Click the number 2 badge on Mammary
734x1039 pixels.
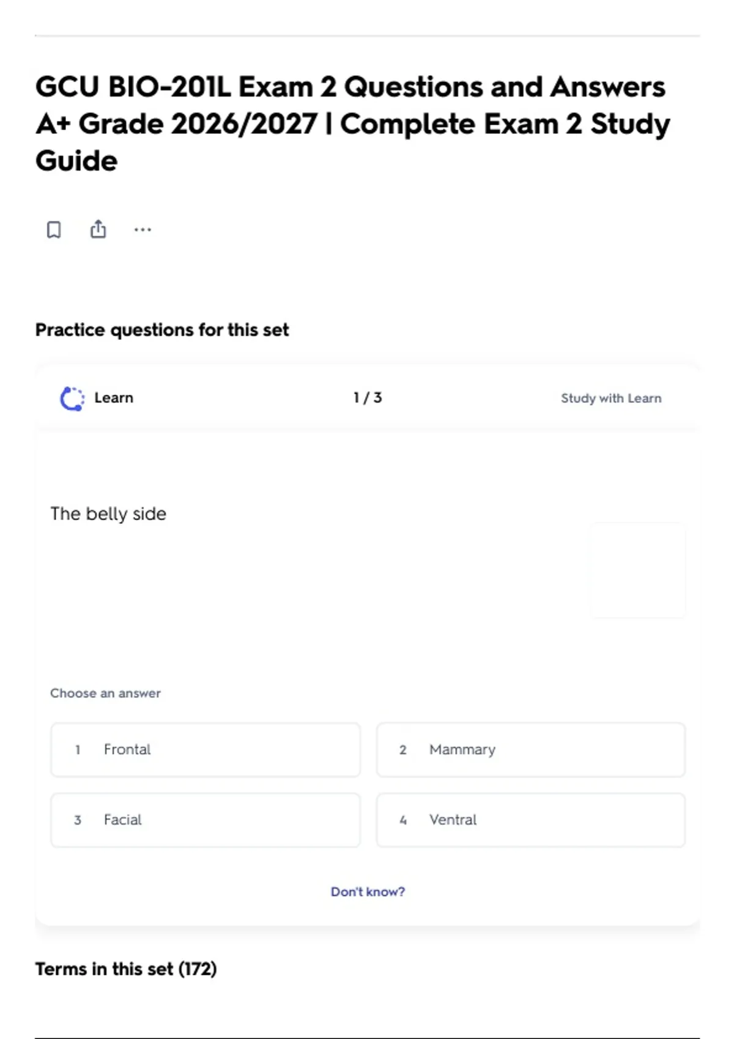(x=403, y=750)
